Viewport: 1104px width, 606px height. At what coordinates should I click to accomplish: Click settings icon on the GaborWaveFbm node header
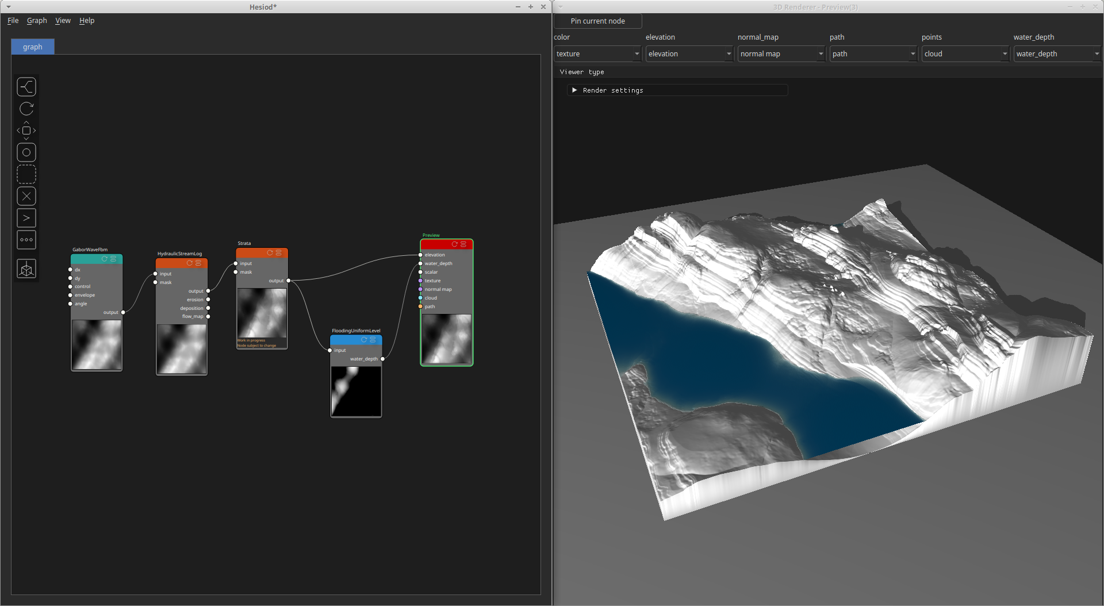(113, 259)
